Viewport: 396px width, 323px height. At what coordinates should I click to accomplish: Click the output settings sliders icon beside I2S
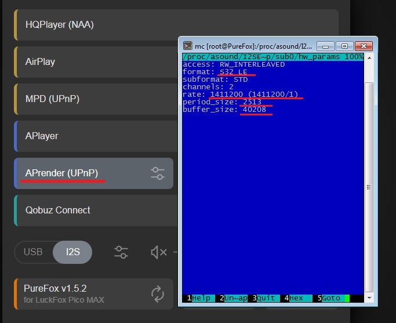pyautogui.click(x=121, y=252)
